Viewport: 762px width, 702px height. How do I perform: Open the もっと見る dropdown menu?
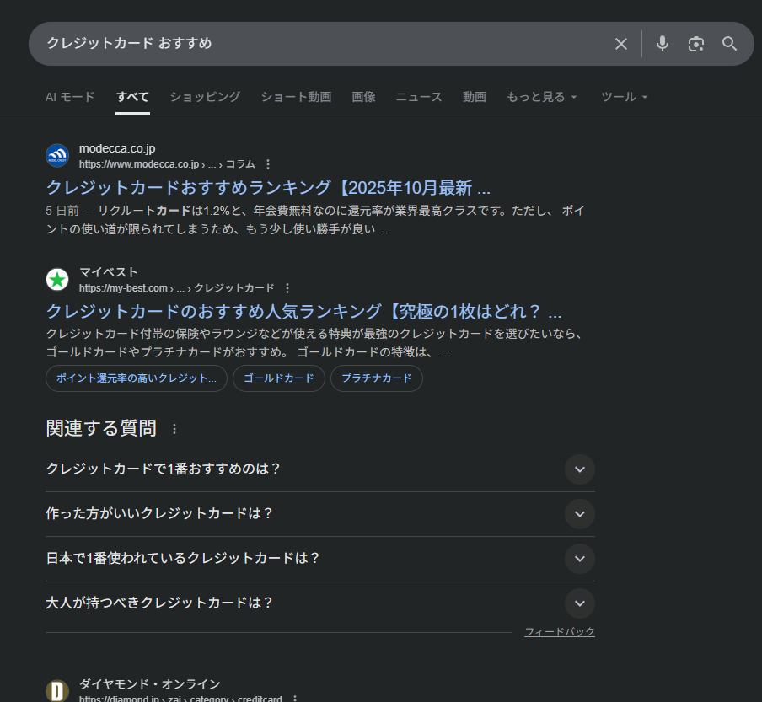pyautogui.click(x=541, y=97)
